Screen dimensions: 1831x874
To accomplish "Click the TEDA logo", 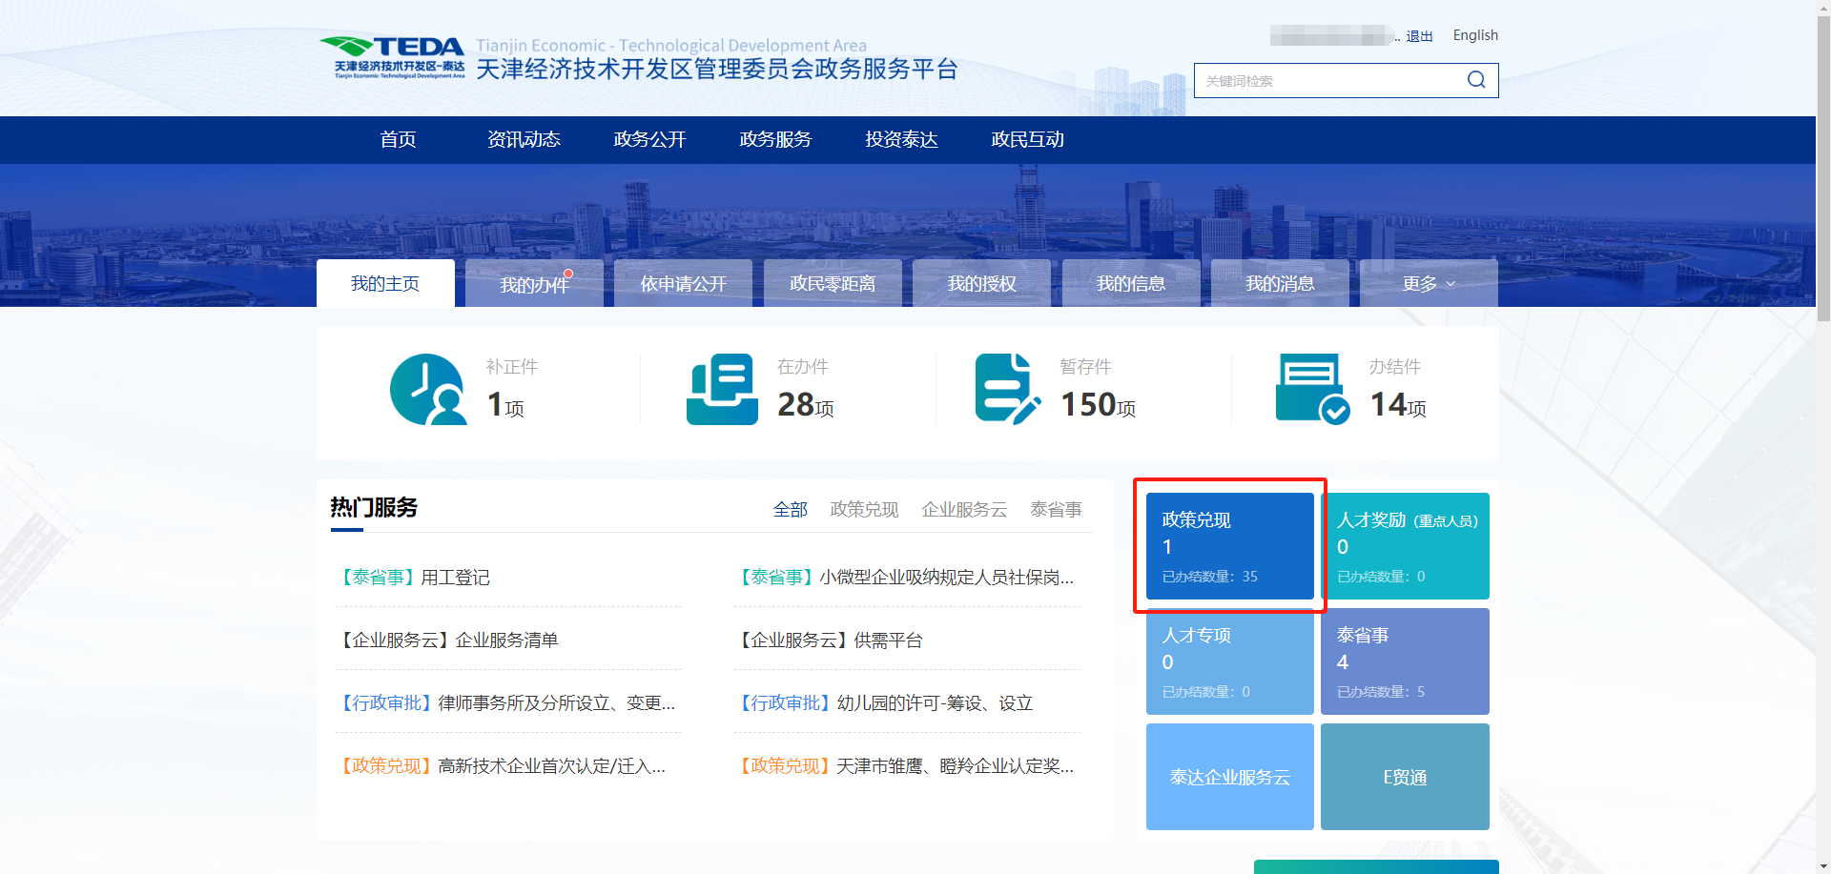I will (392, 57).
